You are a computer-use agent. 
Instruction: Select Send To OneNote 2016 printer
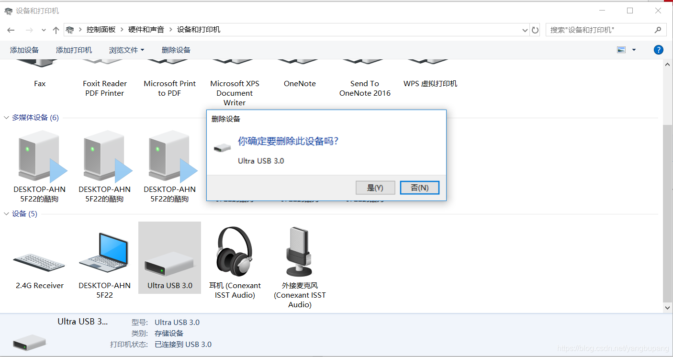tap(365, 88)
